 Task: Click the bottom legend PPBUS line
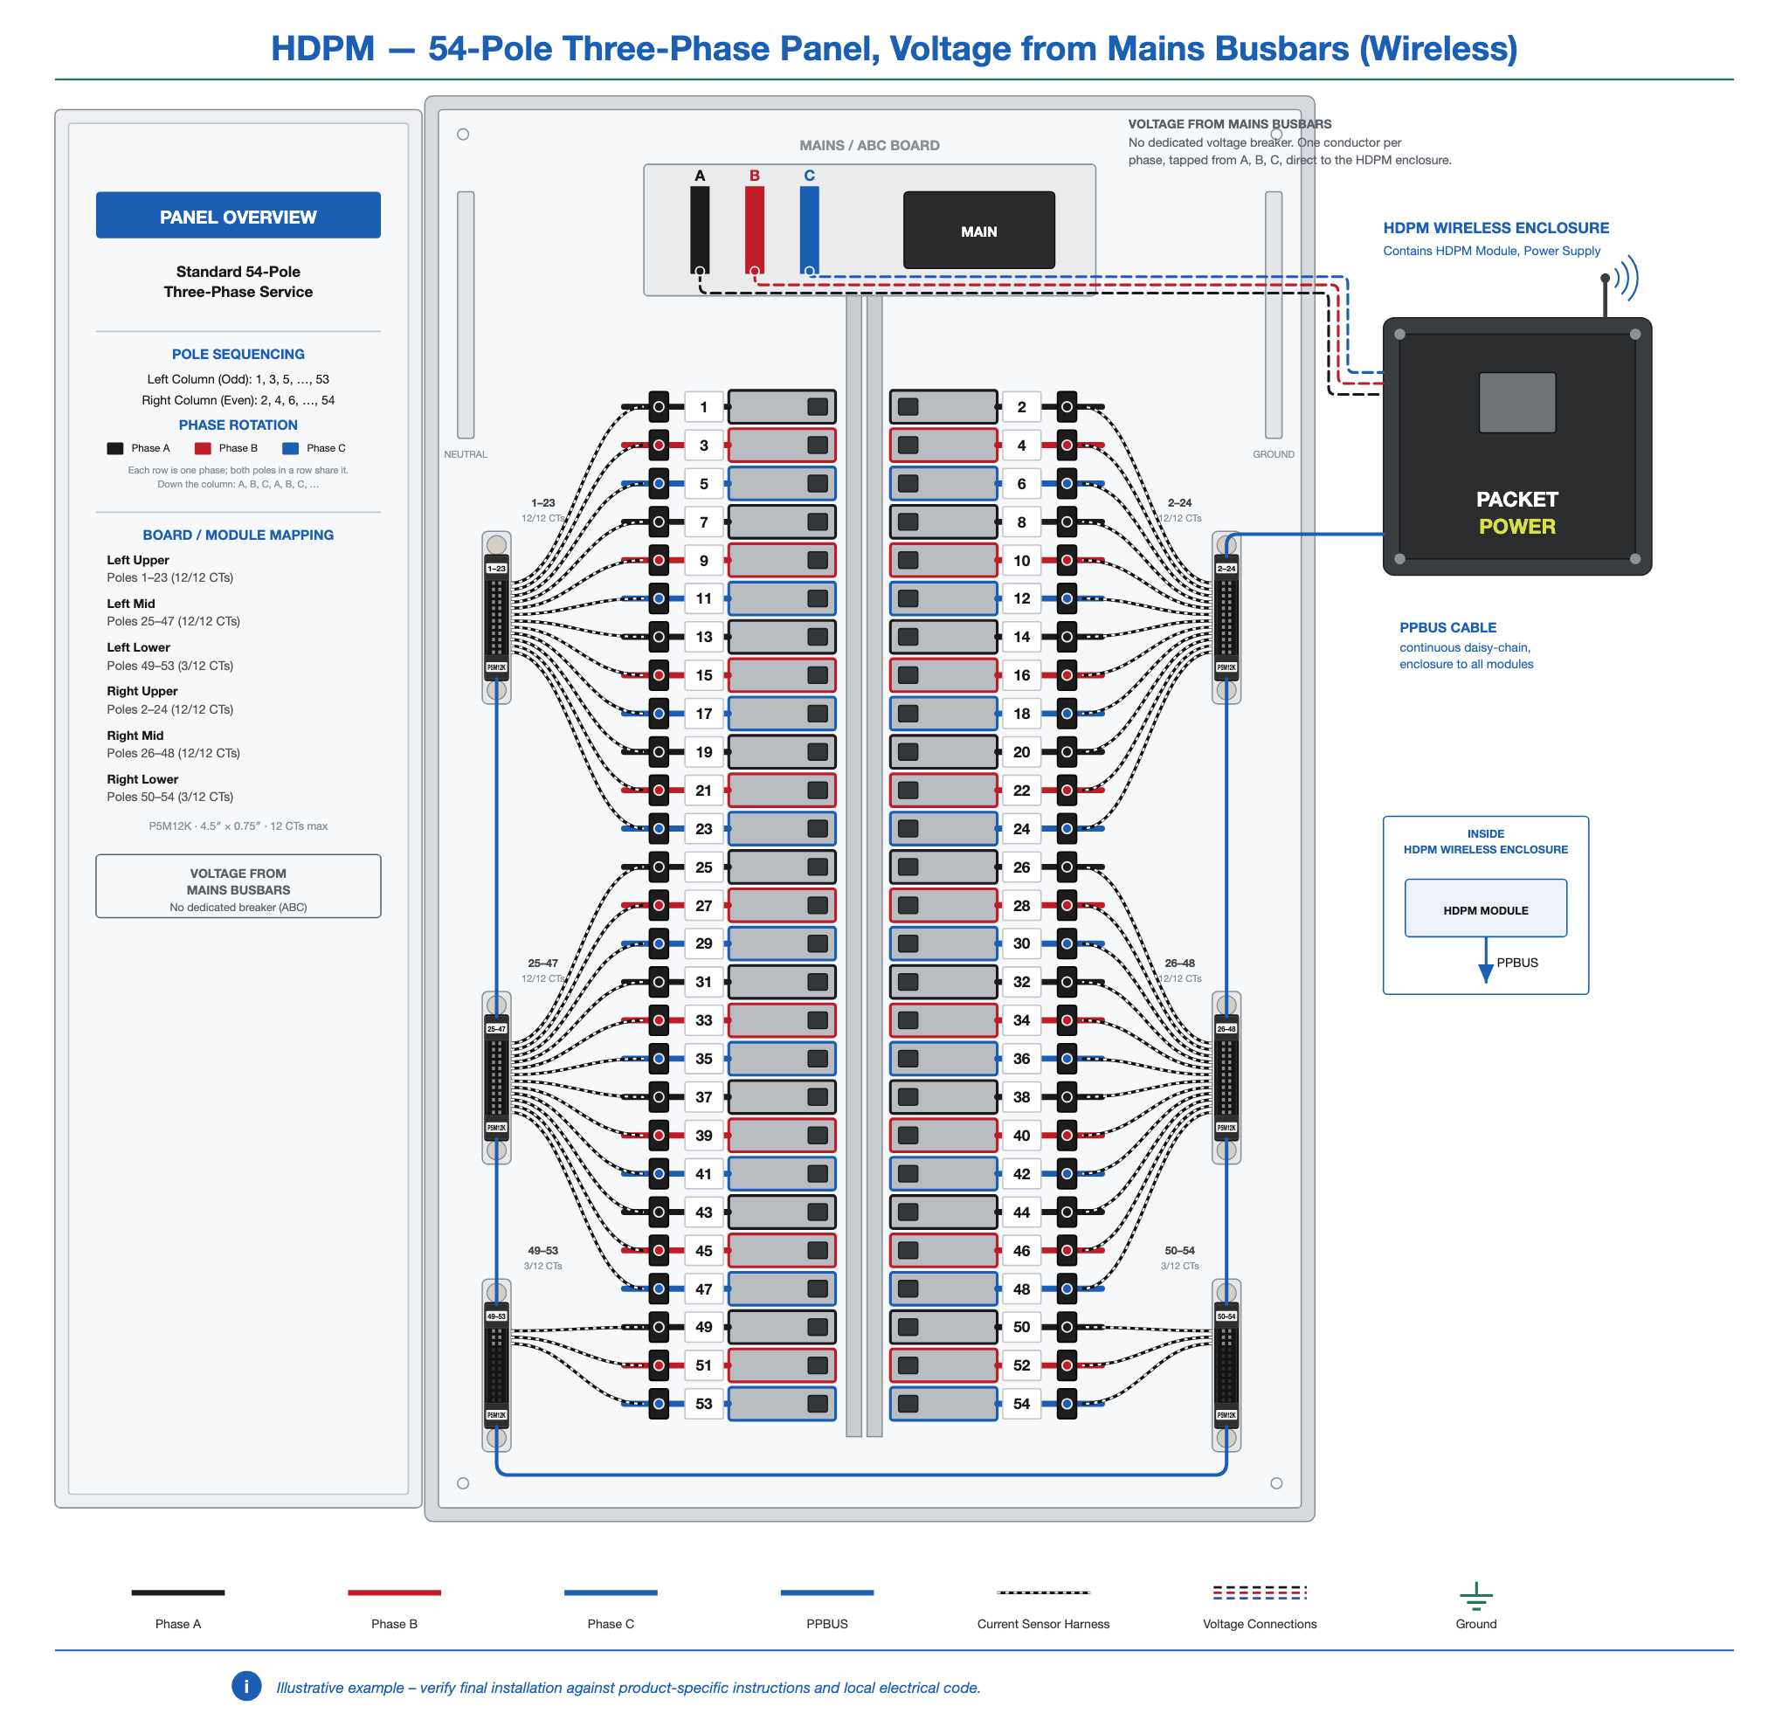[827, 1592]
